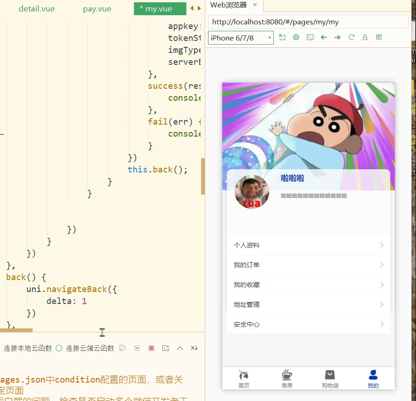
Task: Click the signature 哈哈哈 text line
Action: (313, 196)
